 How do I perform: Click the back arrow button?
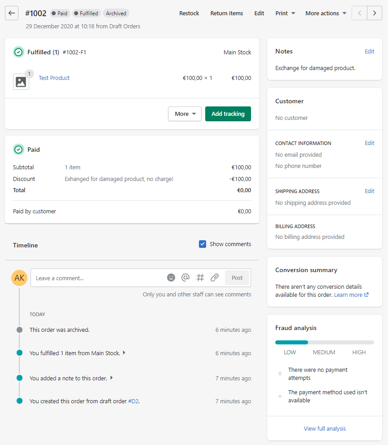[12, 13]
